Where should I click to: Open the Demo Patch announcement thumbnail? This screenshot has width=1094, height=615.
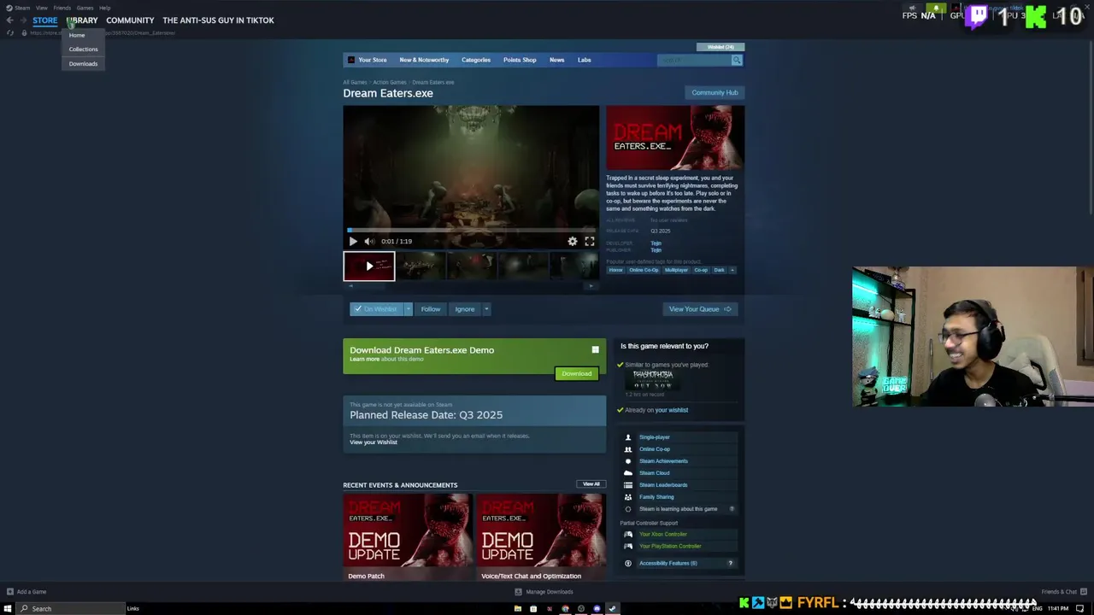point(407,530)
